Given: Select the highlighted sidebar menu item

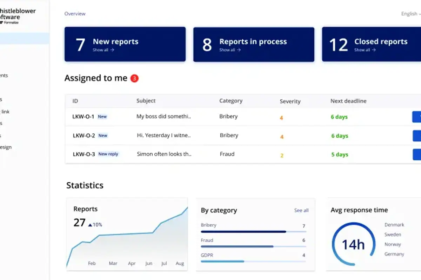Looking at the screenshot, I should tap(24, 38).
